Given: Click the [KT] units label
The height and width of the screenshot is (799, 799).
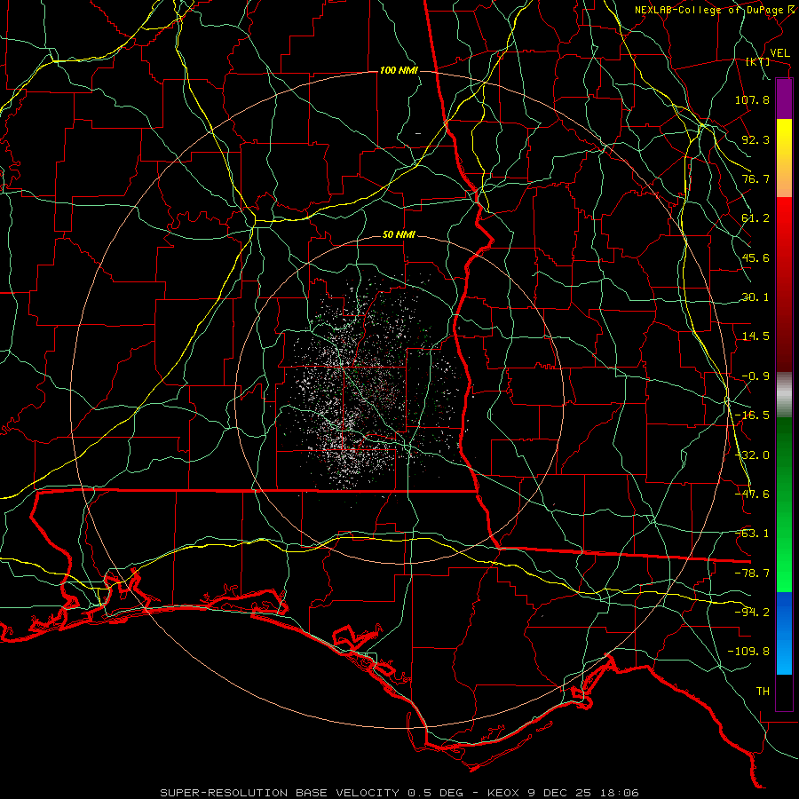Looking at the screenshot, I should pos(758,62).
